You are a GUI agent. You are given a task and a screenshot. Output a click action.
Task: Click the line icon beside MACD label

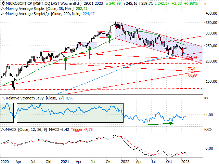3,130
